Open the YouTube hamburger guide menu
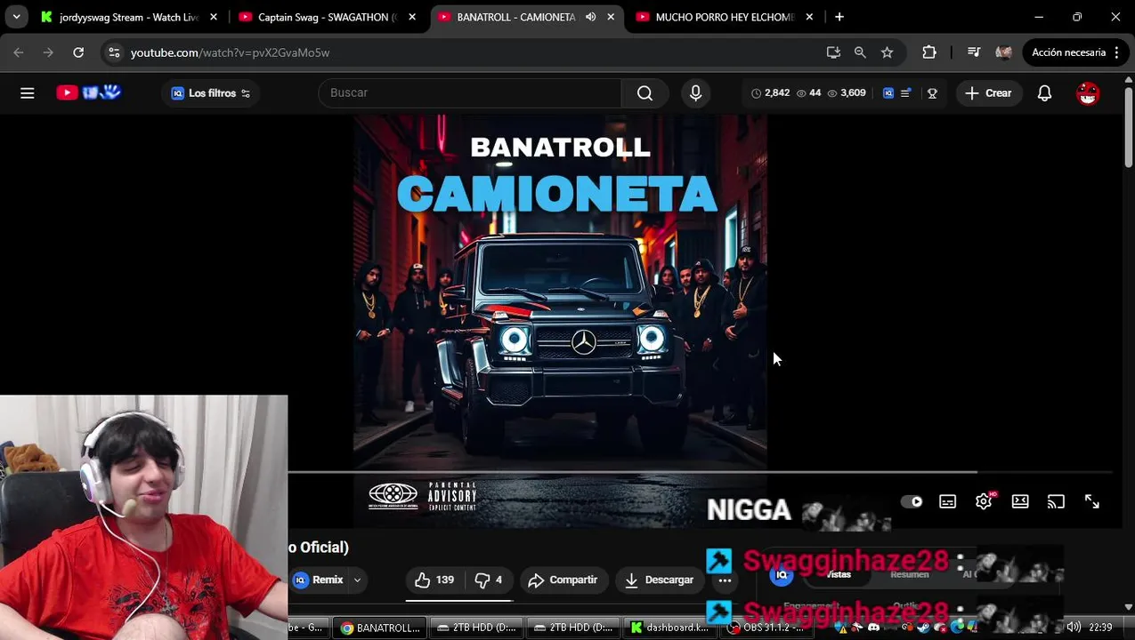Image resolution: width=1135 pixels, height=640 pixels. click(x=28, y=93)
